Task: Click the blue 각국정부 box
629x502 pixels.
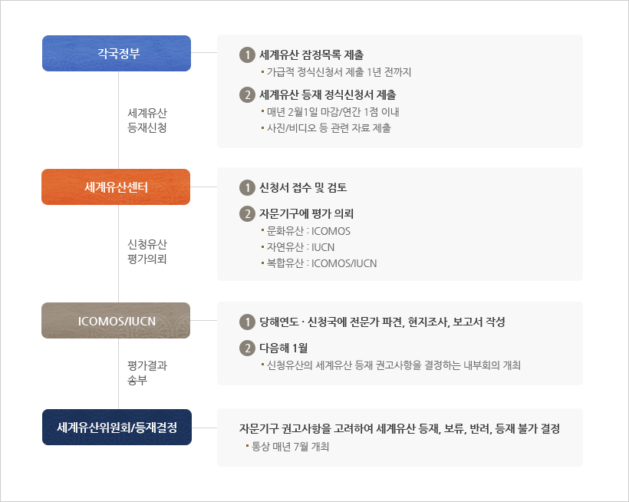Action: (x=117, y=53)
